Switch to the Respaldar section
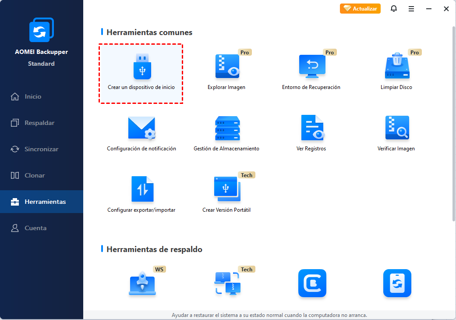456x320 pixels. pyautogui.click(x=42, y=123)
